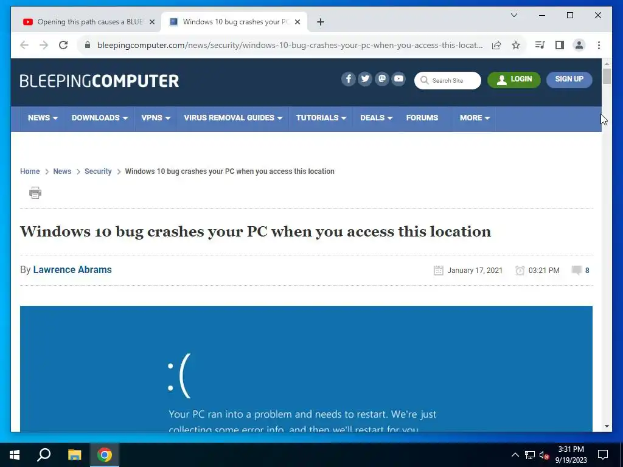Expand the VPNS dropdown menu
Viewport: 623px width, 467px height.
pyautogui.click(x=156, y=118)
